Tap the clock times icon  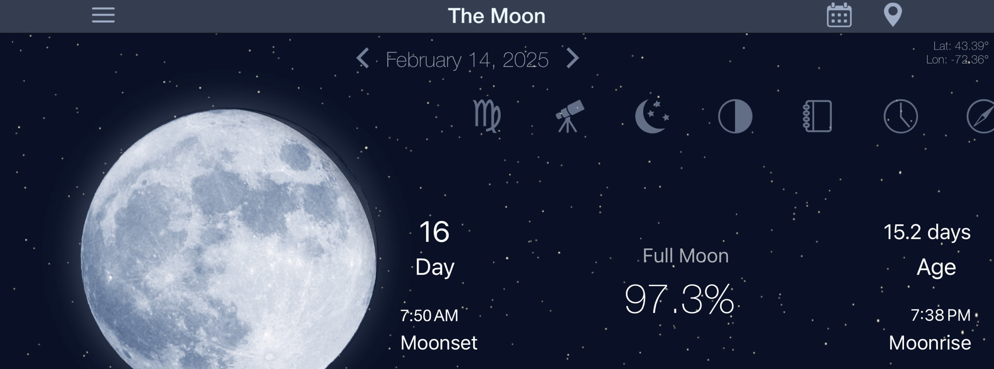[901, 116]
